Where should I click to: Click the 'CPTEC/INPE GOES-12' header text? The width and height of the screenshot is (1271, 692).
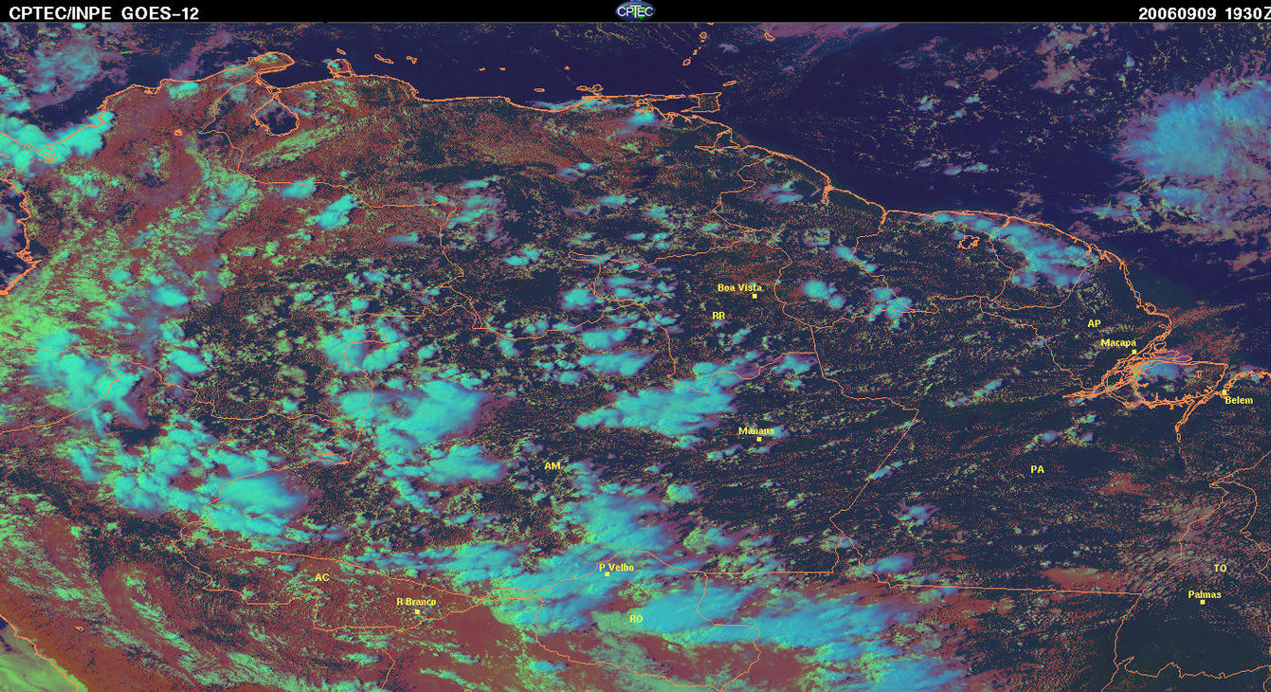(104, 13)
